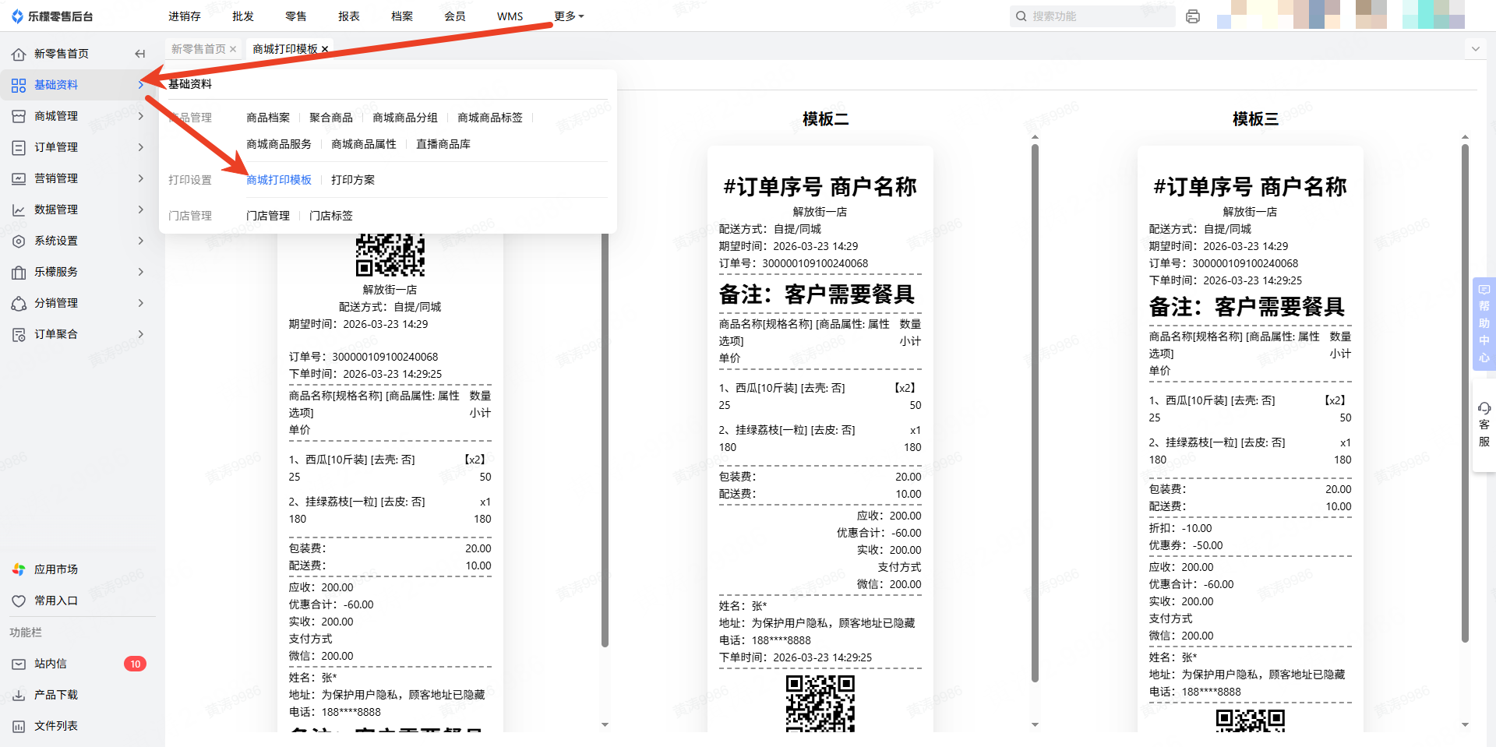
Task: Open 文件列表 file list icon
Action: [x=19, y=726]
